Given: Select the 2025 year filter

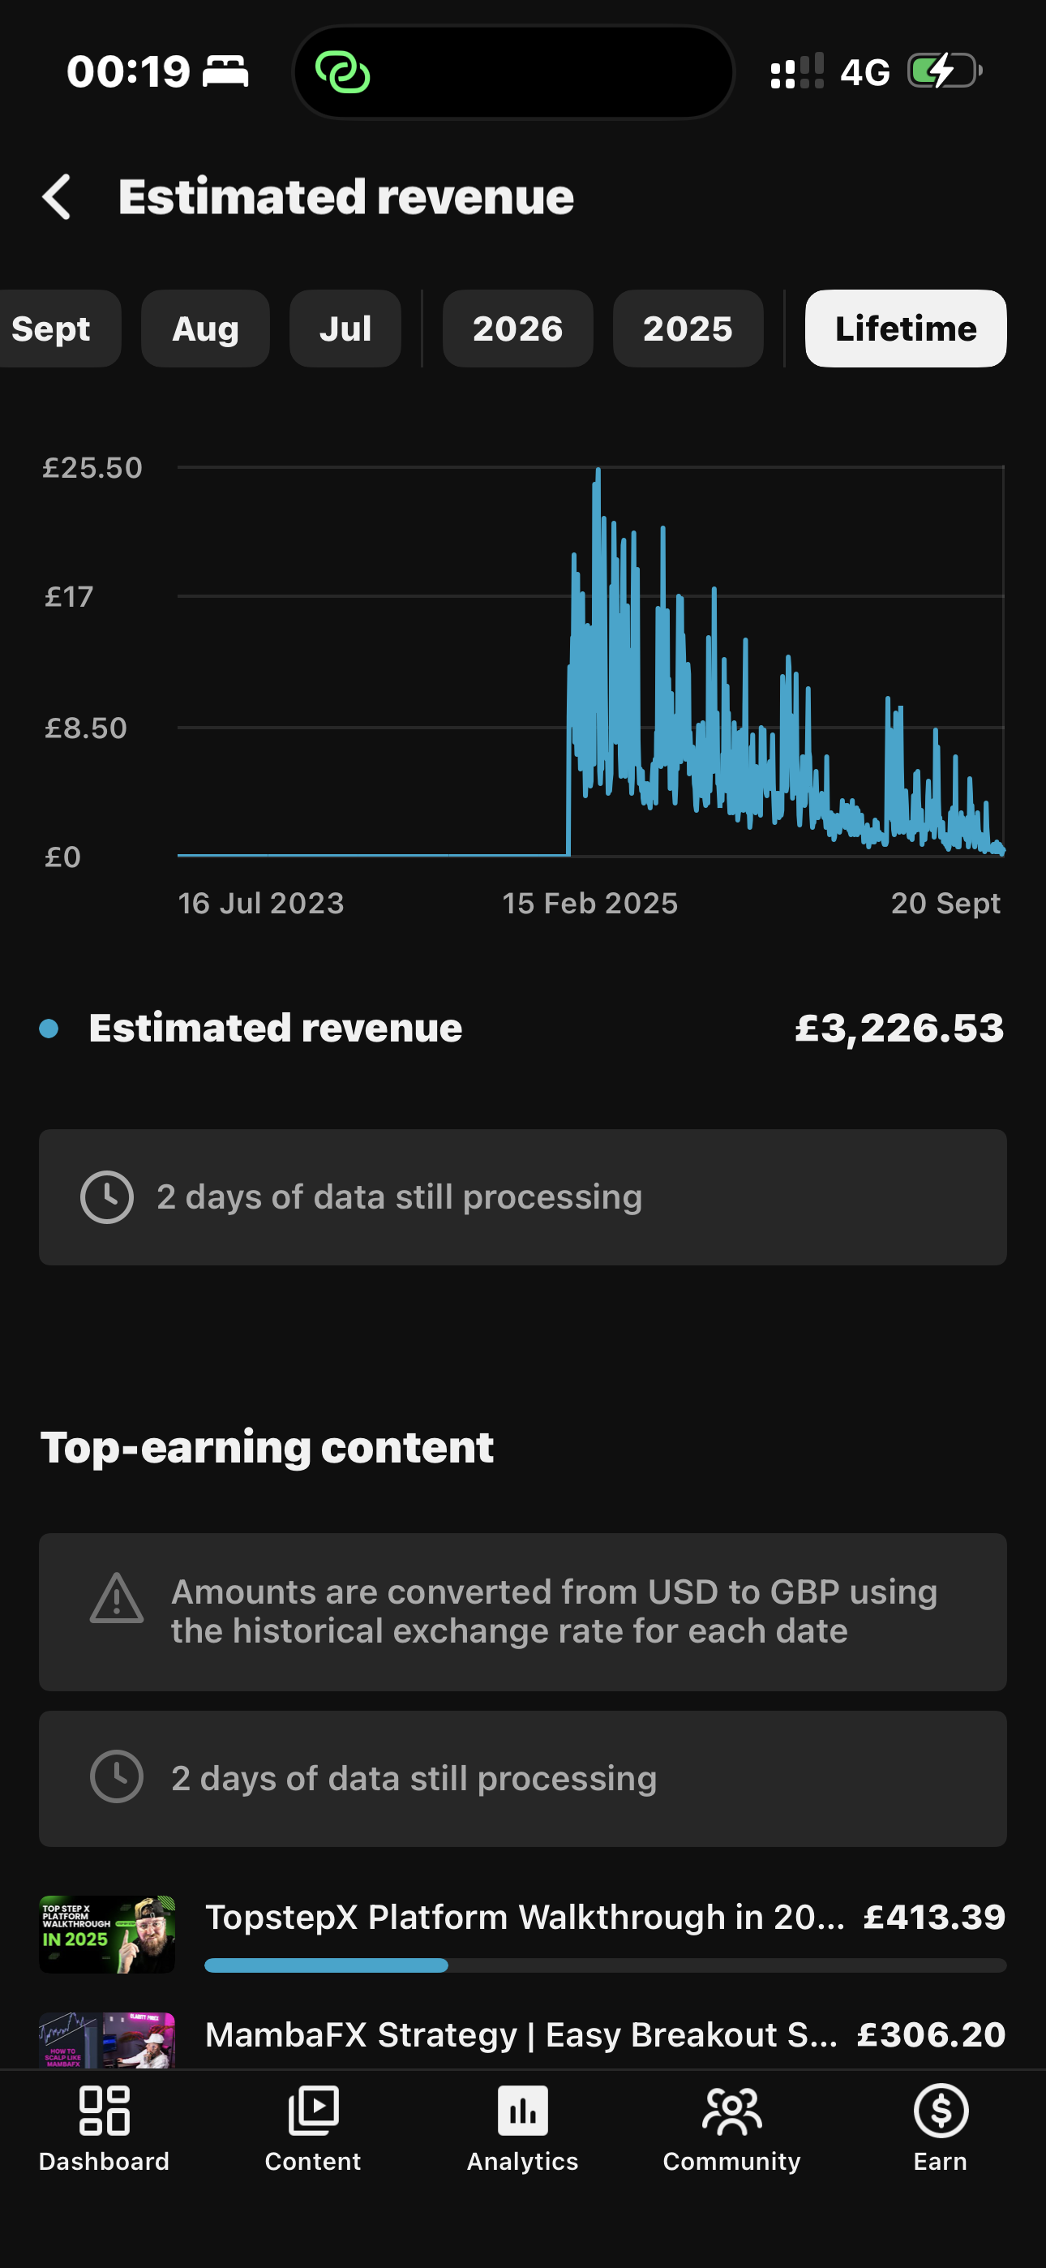Looking at the screenshot, I should (x=688, y=329).
